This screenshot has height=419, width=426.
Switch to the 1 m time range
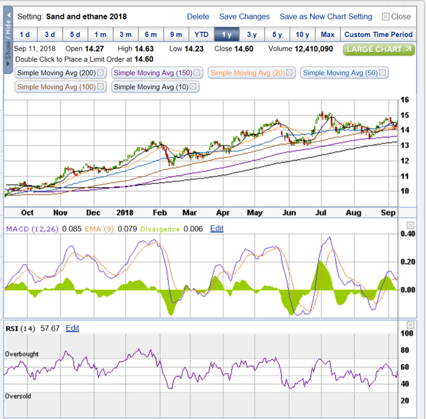click(x=101, y=35)
